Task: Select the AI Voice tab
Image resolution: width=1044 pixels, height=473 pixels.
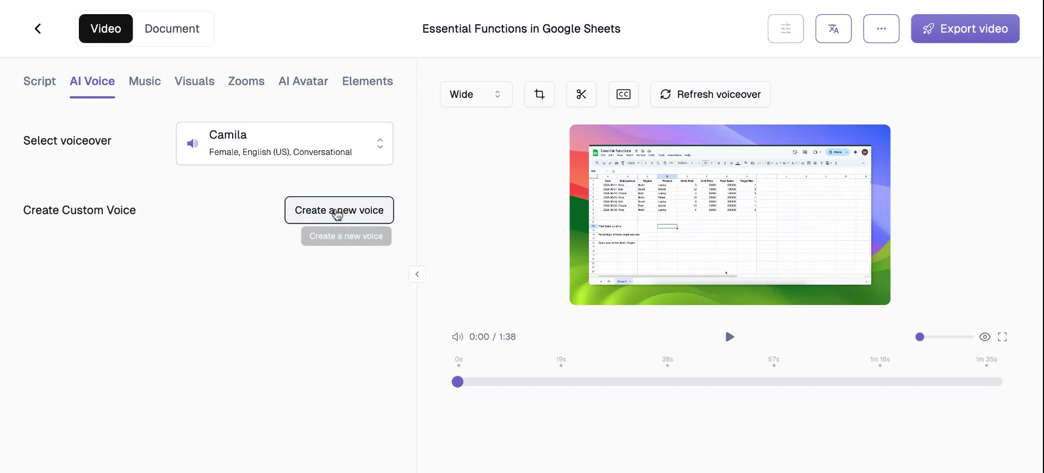Action: pyautogui.click(x=92, y=81)
